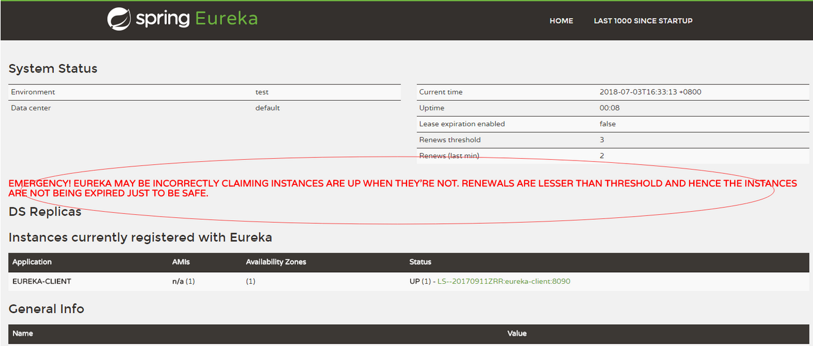Select the renews last min value 2
813x346 pixels.
tap(602, 156)
